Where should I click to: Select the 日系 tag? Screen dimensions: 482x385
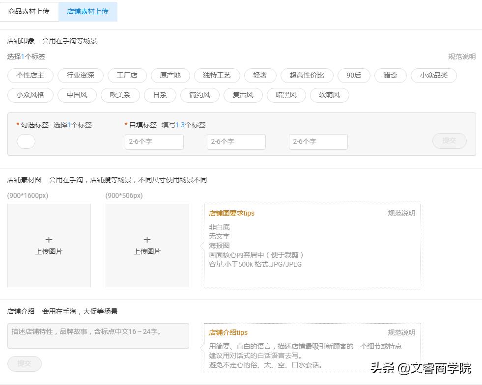pos(160,95)
